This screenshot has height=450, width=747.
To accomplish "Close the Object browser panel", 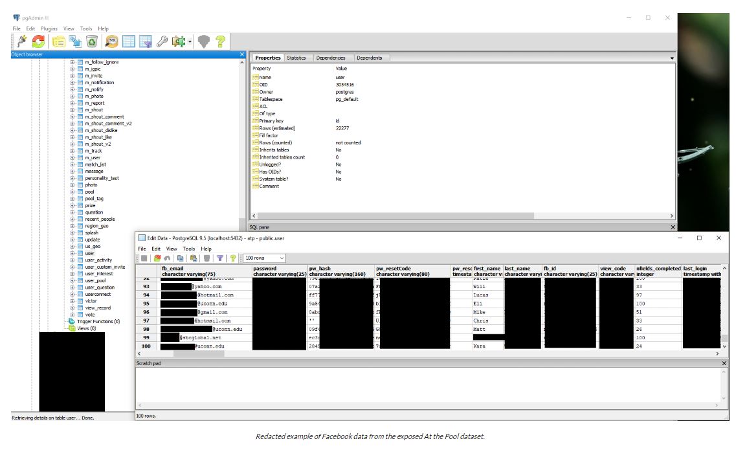I will [x=242, y=54].
